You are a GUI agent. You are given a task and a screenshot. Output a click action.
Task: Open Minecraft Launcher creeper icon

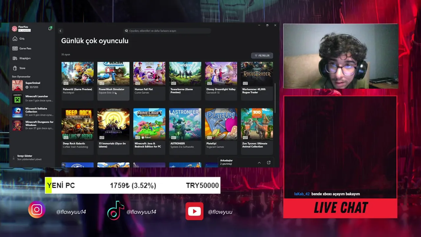pyautogui.click(x=17, y=98)
